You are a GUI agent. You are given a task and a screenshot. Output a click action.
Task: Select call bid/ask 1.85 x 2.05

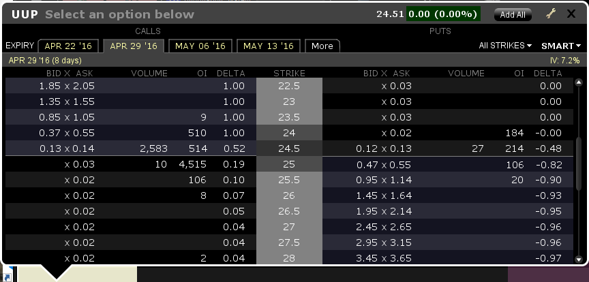click(67, 86)
